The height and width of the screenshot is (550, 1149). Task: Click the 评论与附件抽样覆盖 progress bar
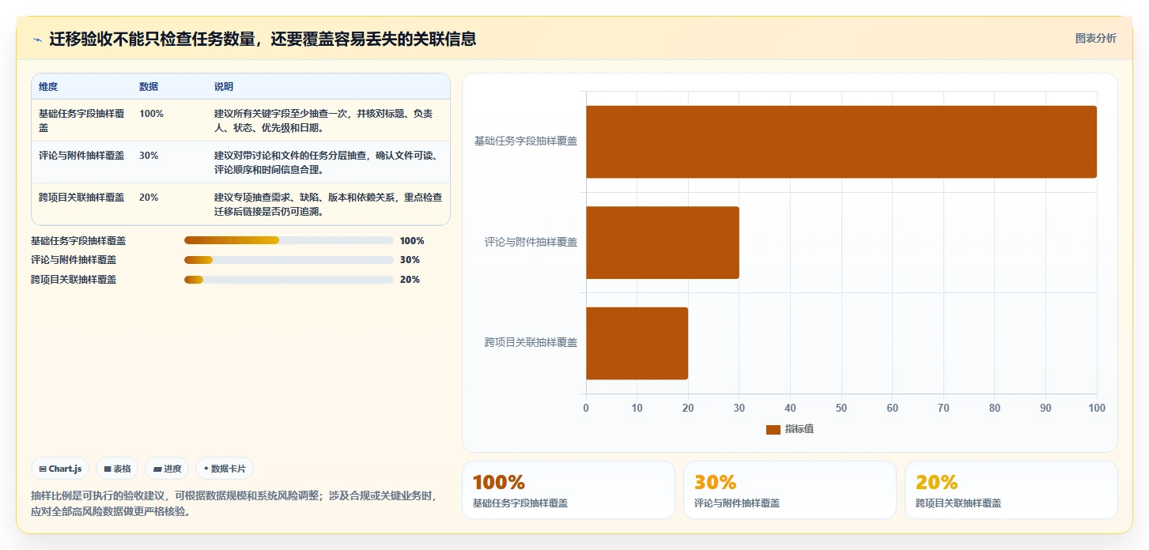point(289,260)
